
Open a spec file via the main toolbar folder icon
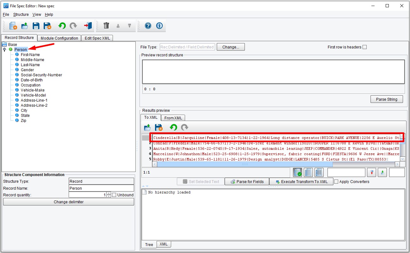click(x=25, y=26)
